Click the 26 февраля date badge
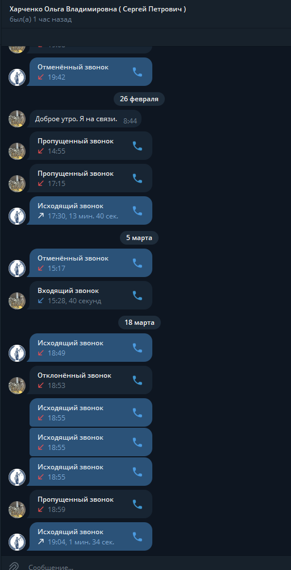This screenshot has width=291, height=570. pyautogui.click(x=139, y=99)
